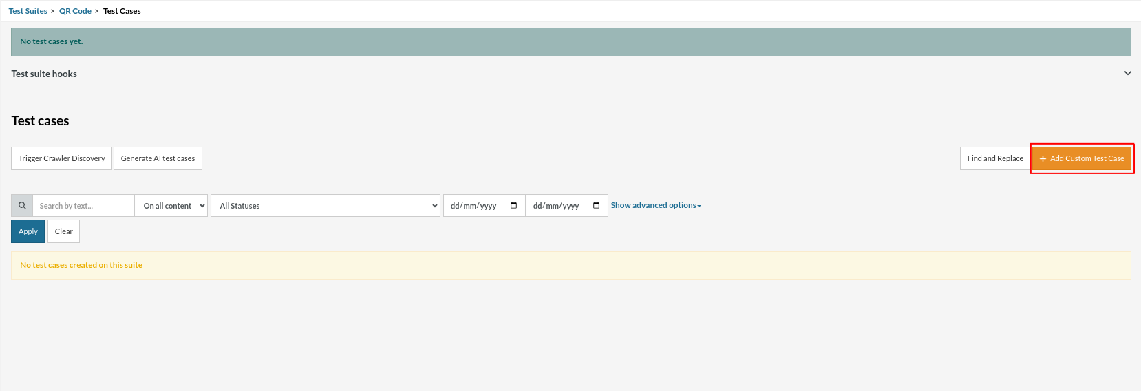Click the search magnifier icon
Viewport: 1141px width, 391px height.
tap(22, 206)
